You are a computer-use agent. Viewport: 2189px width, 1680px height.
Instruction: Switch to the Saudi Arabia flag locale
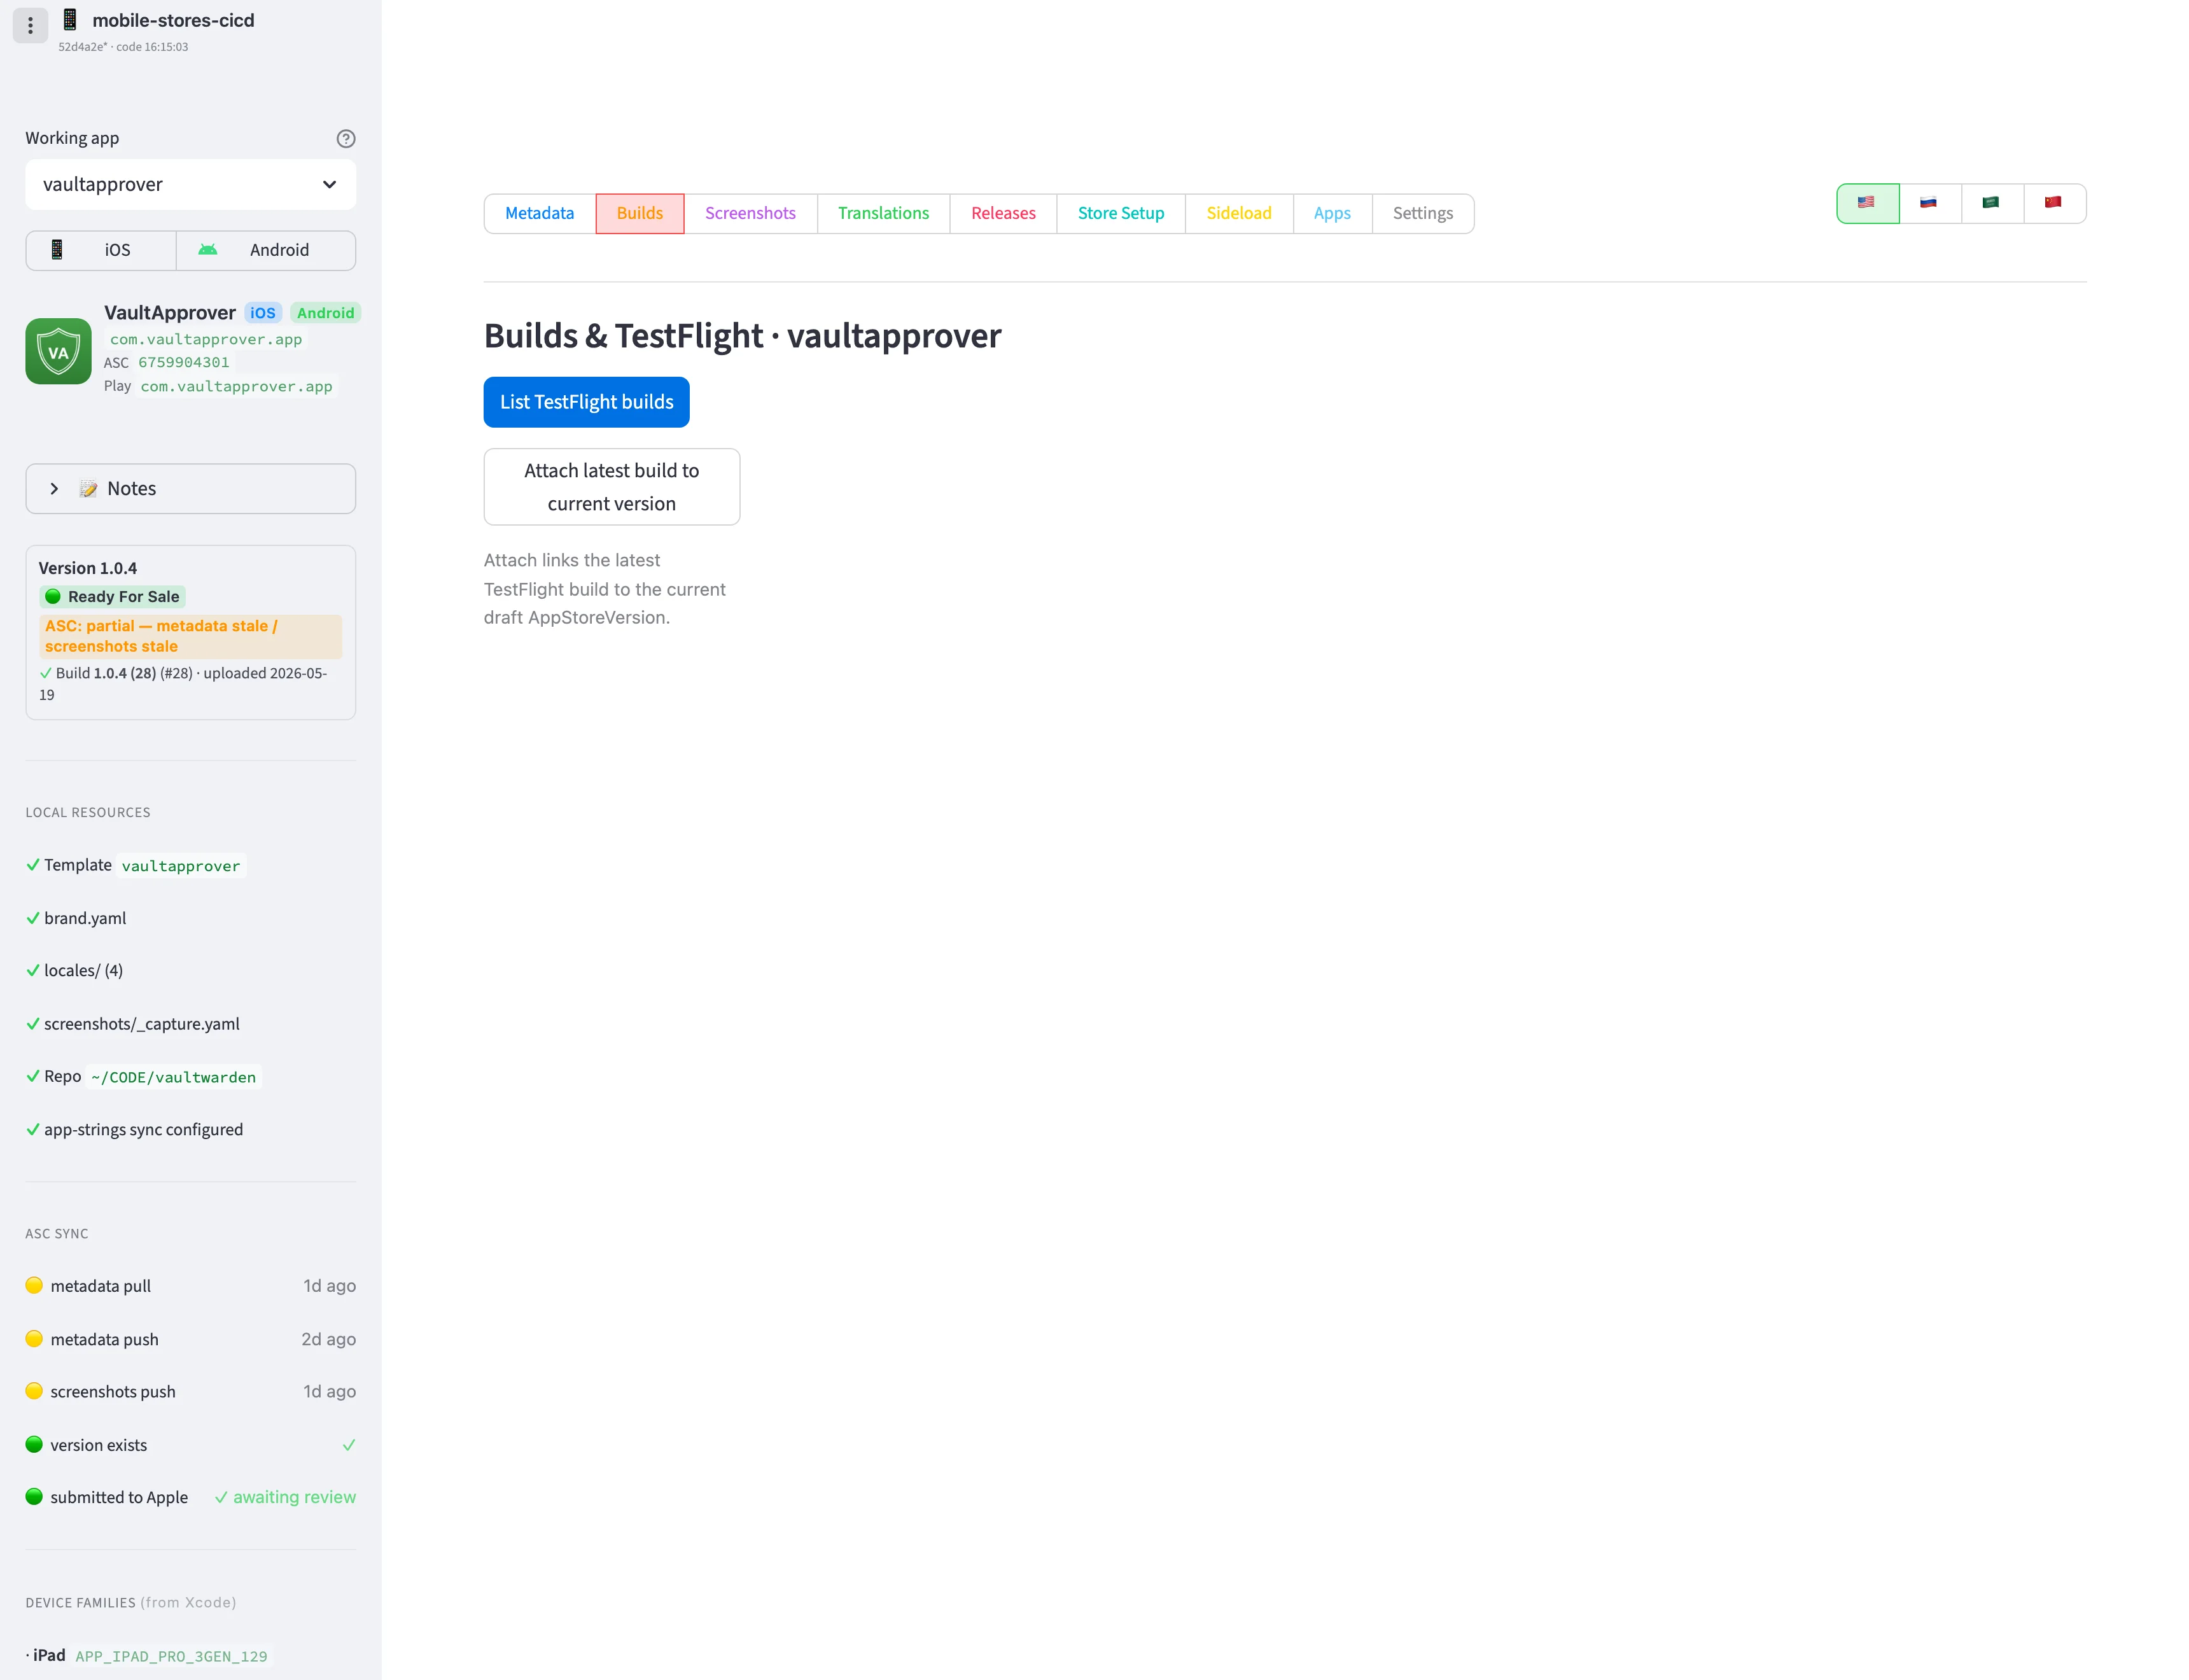click(1991, 203)
